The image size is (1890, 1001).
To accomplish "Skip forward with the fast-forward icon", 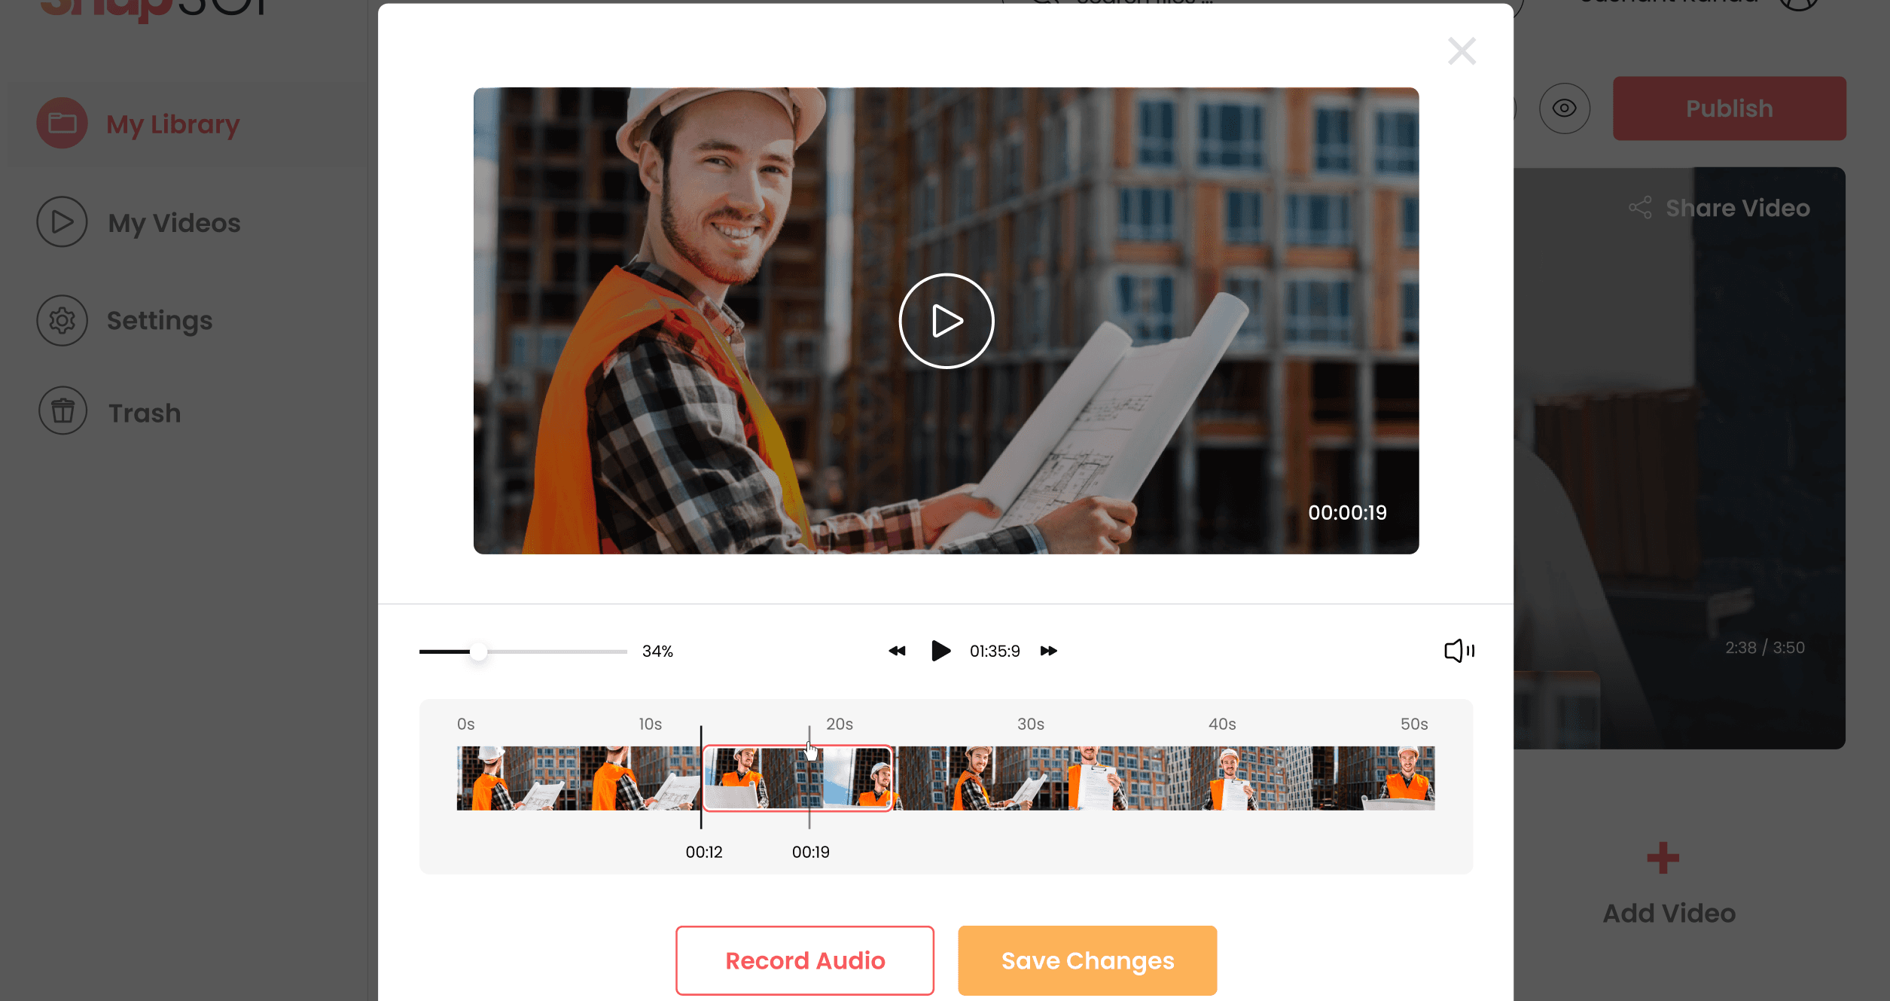I will tap(1048, 651).
